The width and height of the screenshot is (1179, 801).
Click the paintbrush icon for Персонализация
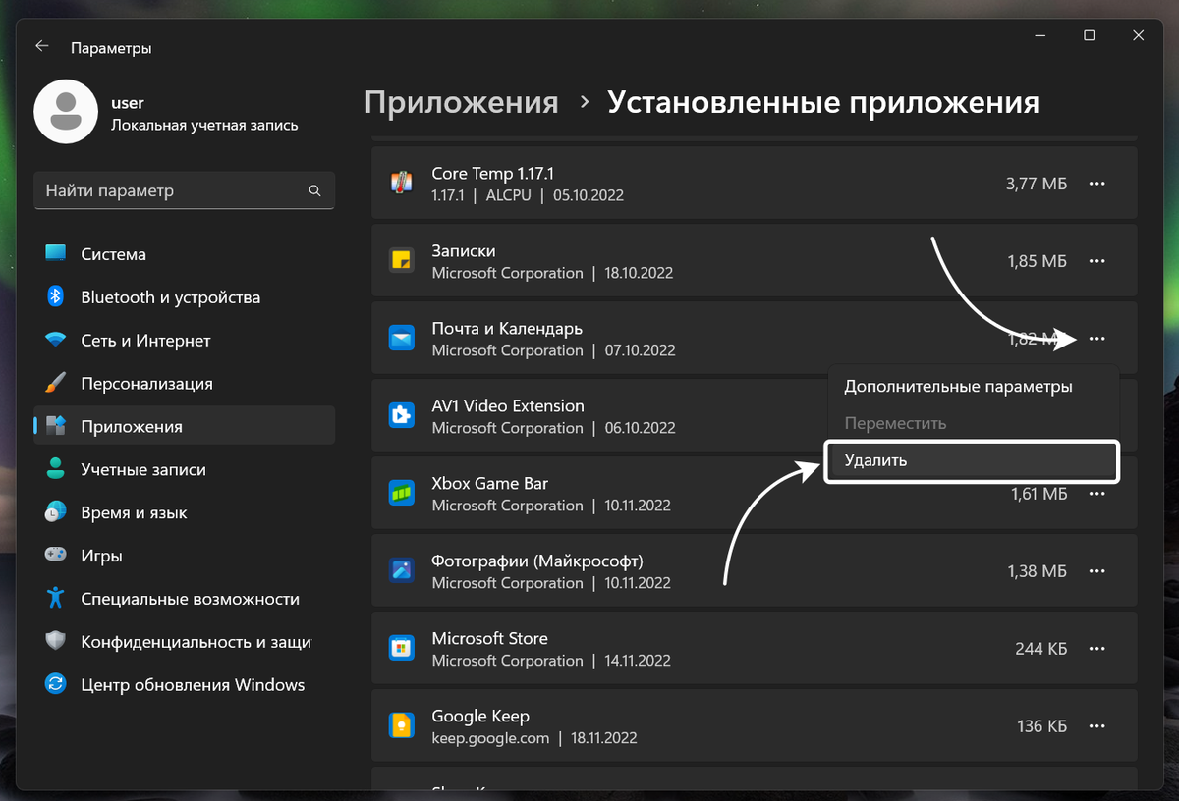pos(56,384)
